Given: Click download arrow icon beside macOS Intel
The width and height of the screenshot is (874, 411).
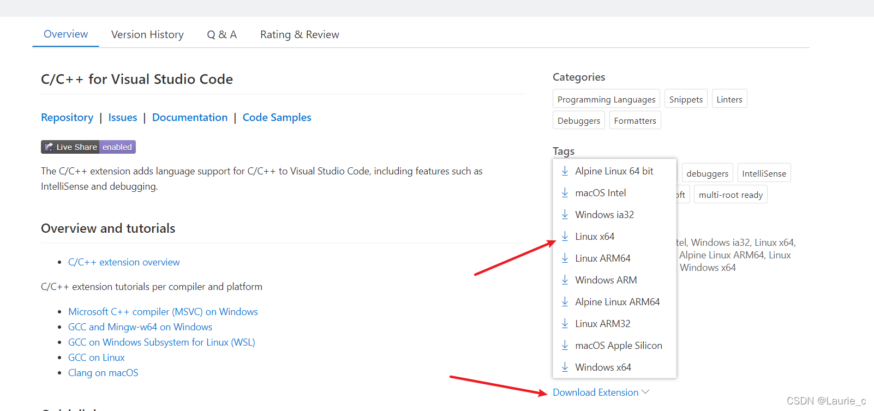Looking at the screenshot, I should point(565,193).
